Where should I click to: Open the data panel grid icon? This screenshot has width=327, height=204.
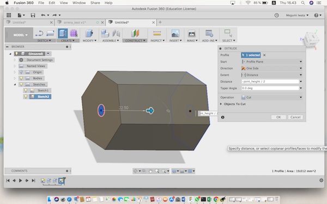9,15
